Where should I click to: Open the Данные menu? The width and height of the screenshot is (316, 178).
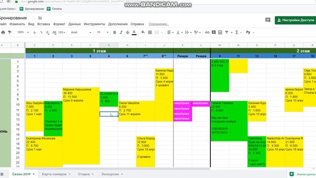pyautogui.click(x=75, y=24)
